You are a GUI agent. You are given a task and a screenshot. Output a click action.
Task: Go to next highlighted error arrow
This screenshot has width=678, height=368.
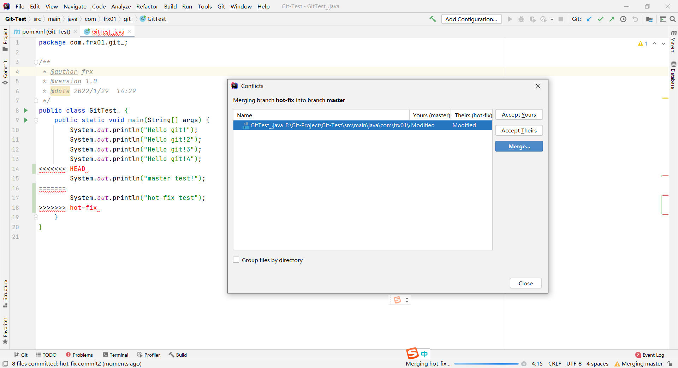coord(664,43)
